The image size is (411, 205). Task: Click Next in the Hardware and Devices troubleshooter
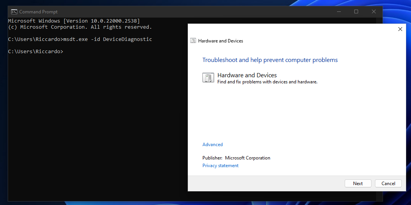click(x=358, y=183)
